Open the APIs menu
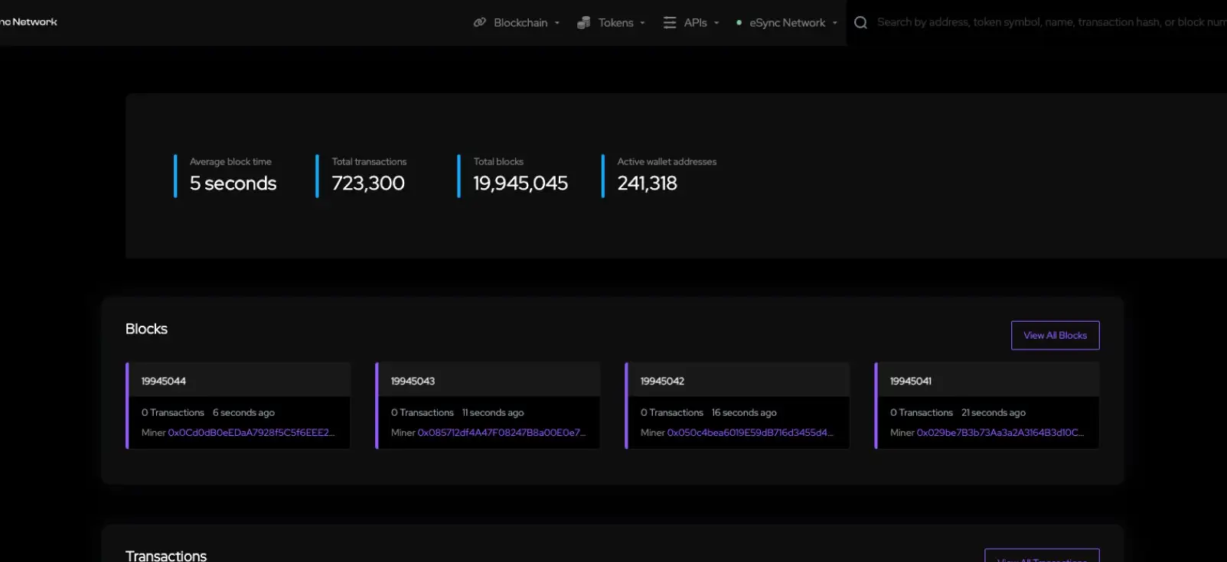Viewport: 1227px width, 562px height. tap(695, 22)
